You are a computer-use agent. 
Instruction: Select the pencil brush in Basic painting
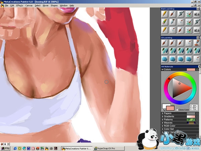click(x=164, y=14)
